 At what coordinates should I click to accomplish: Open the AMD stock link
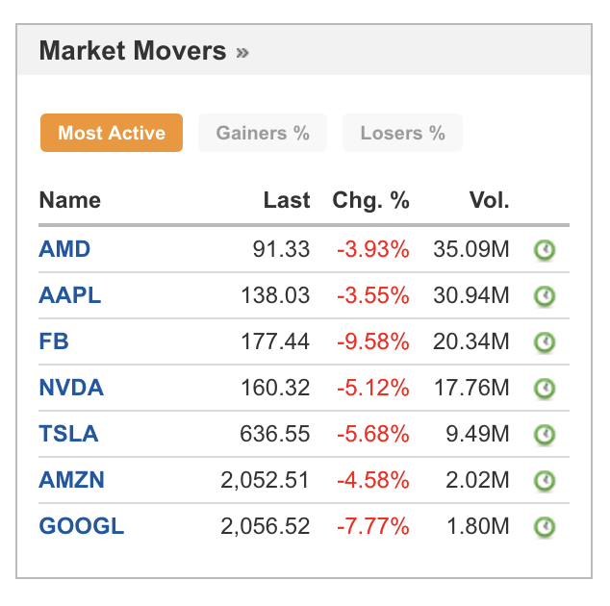[64, 249]
